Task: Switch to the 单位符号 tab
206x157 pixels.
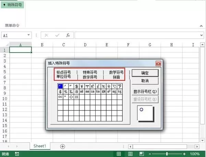Action: (x=64, y=77)
